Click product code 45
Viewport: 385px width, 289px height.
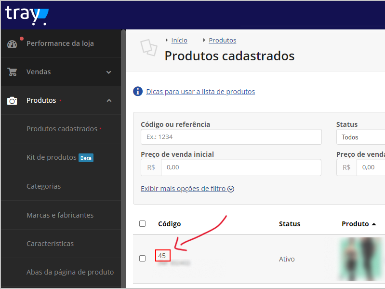tap(162, 256)
